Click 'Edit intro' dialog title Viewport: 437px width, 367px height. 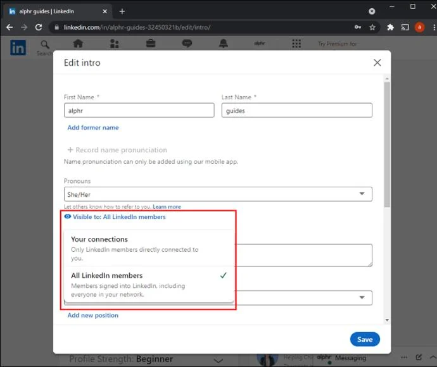tap(82, 63)
